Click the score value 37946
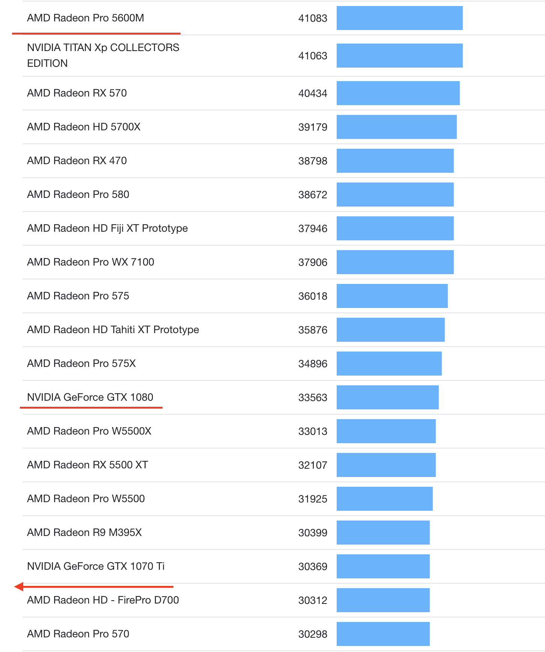This screenshot has width=545, height=652. click(x=313, y=229)
